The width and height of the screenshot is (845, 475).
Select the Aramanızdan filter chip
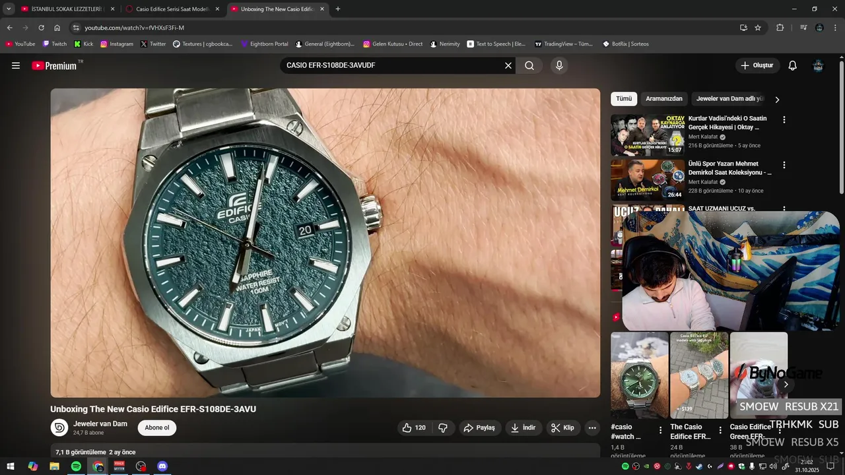coord(664,99)
